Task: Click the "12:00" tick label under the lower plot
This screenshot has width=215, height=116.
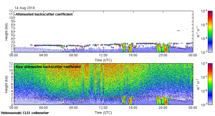Action: [103, 108]
